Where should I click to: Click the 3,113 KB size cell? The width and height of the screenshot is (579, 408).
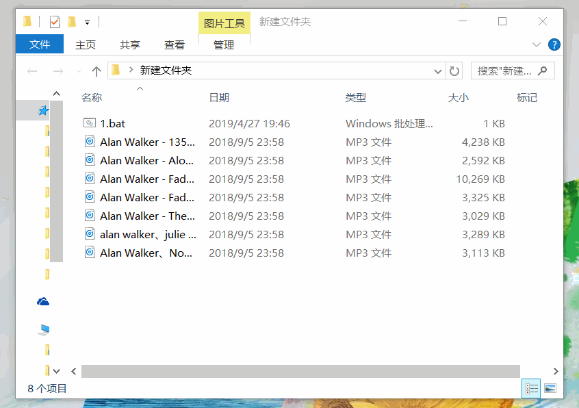(x=483, y=253)
